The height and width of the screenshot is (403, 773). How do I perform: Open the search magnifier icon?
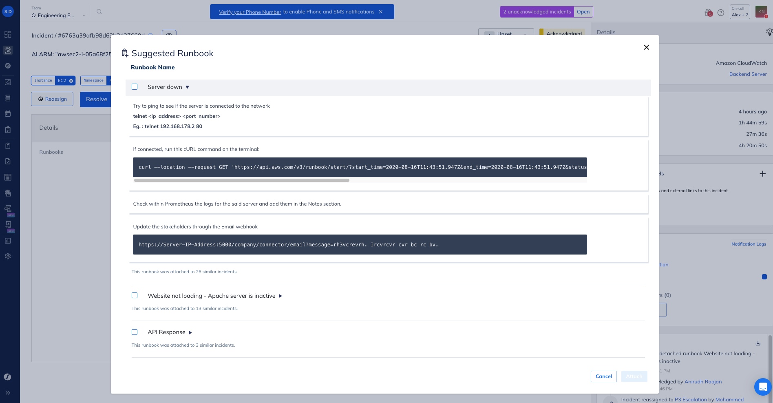[x=99, y=12]
